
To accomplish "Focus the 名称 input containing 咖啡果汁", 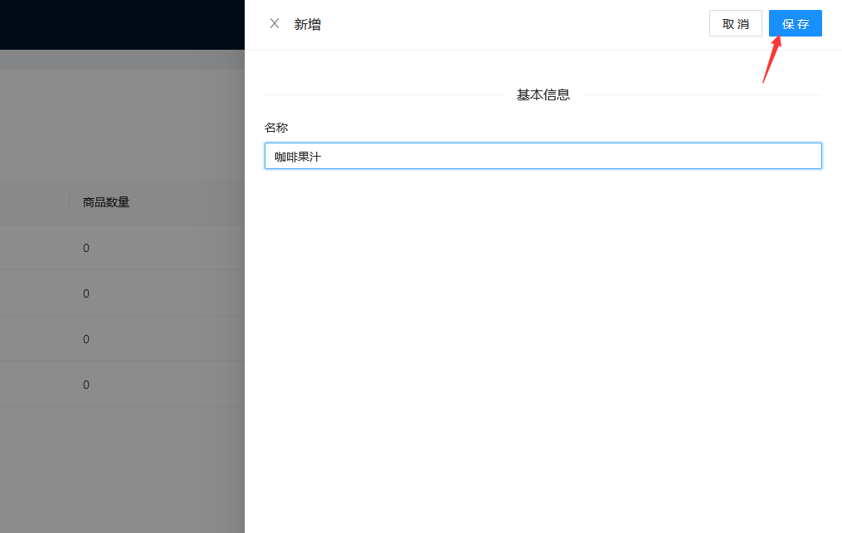I will pyautogui.click(x=543, y=156).
